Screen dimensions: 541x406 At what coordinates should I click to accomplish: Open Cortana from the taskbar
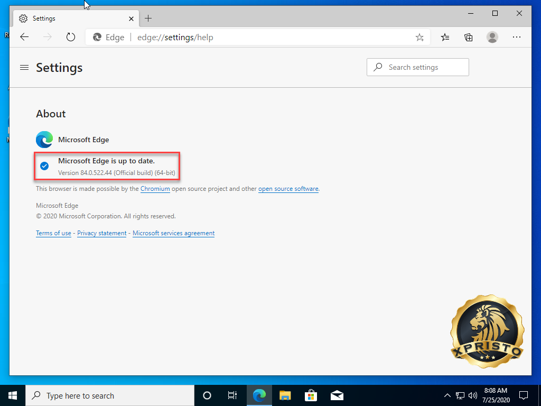point(207,395)
